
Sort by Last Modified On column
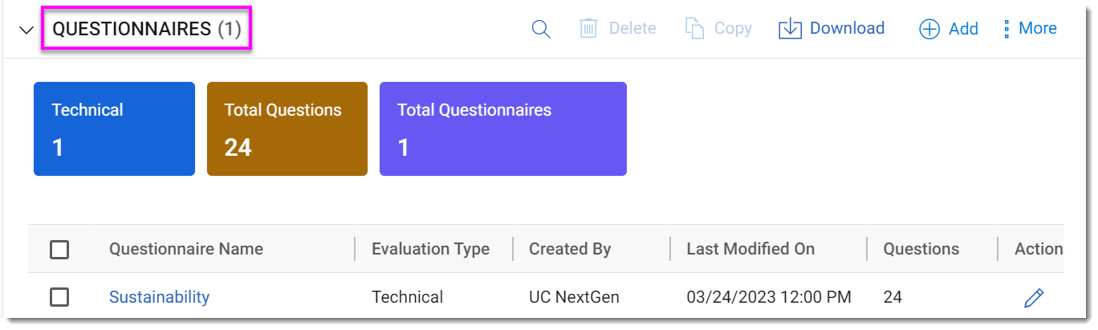coord(750,249)
